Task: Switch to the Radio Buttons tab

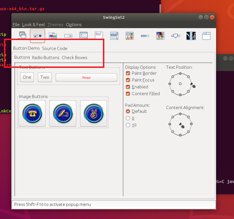Action: [45, 57]
